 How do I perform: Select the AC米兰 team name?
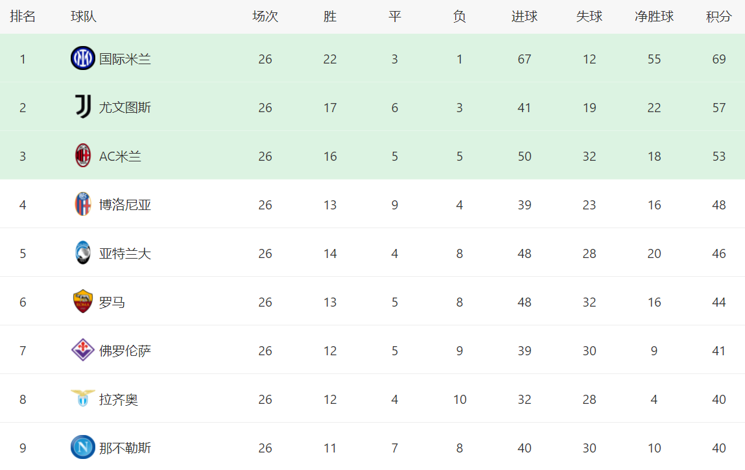[120, 156]
